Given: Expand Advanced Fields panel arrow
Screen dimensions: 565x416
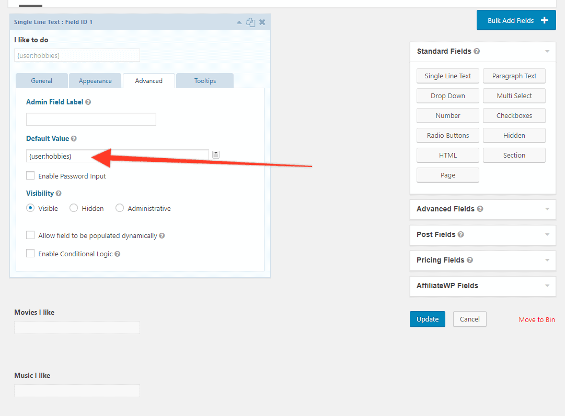Looking at the screenshot, I should tap(547, 209).
